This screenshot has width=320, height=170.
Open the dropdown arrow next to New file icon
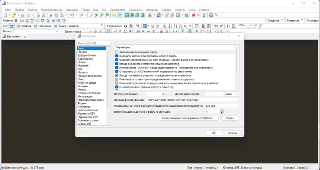coord(9,15)
